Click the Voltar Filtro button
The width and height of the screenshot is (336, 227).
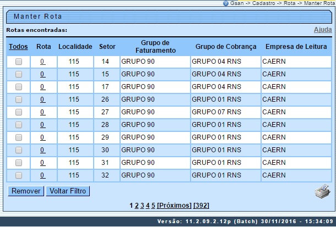(67, 191)
